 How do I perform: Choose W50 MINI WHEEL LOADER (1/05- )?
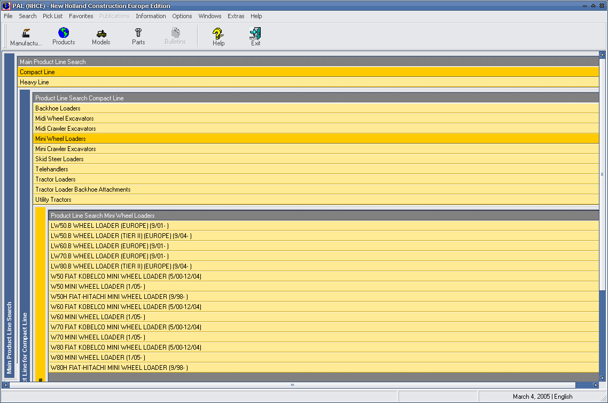click(x=324, y=287)
